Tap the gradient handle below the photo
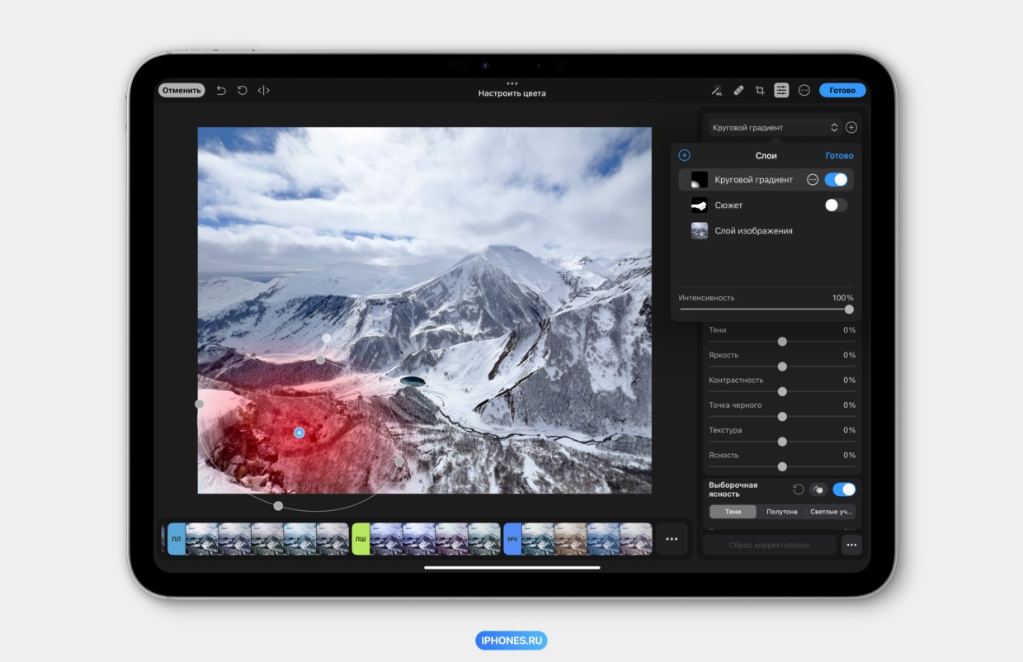This screenshot has height=662, width=1023. coord(278,506)
